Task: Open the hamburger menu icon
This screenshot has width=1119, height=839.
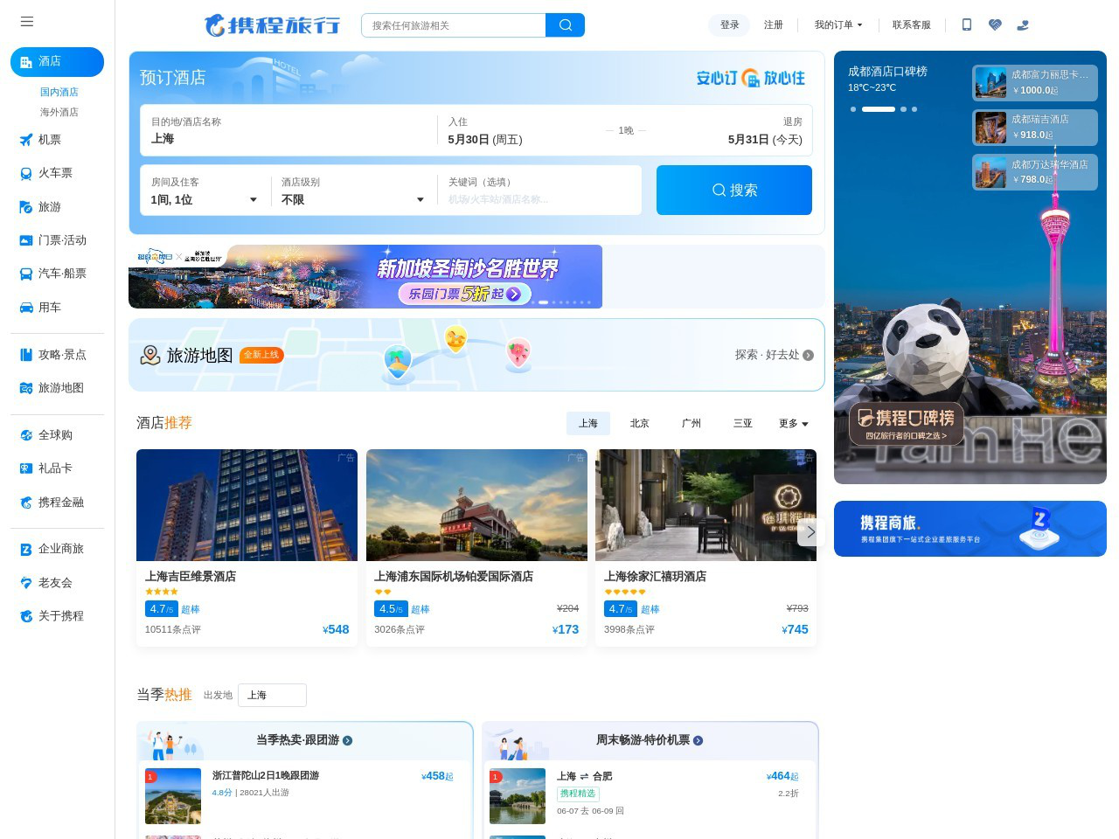Action: tap(27, 22)
